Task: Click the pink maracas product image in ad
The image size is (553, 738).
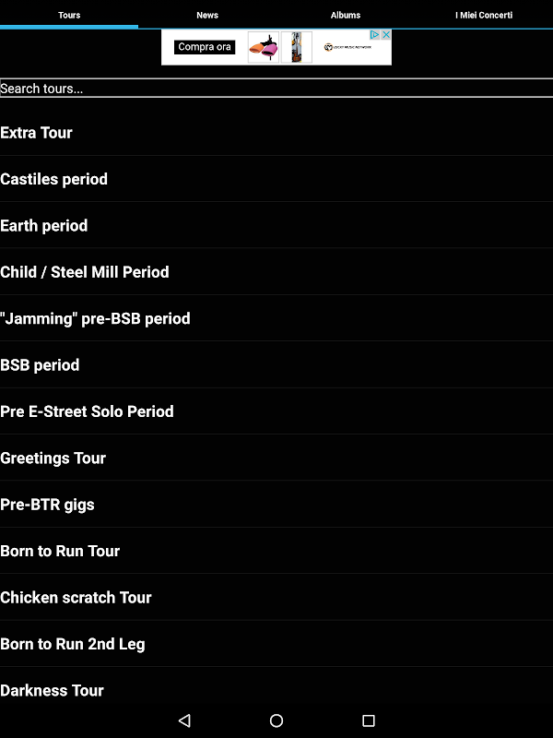Action: (x=264, y=47)
